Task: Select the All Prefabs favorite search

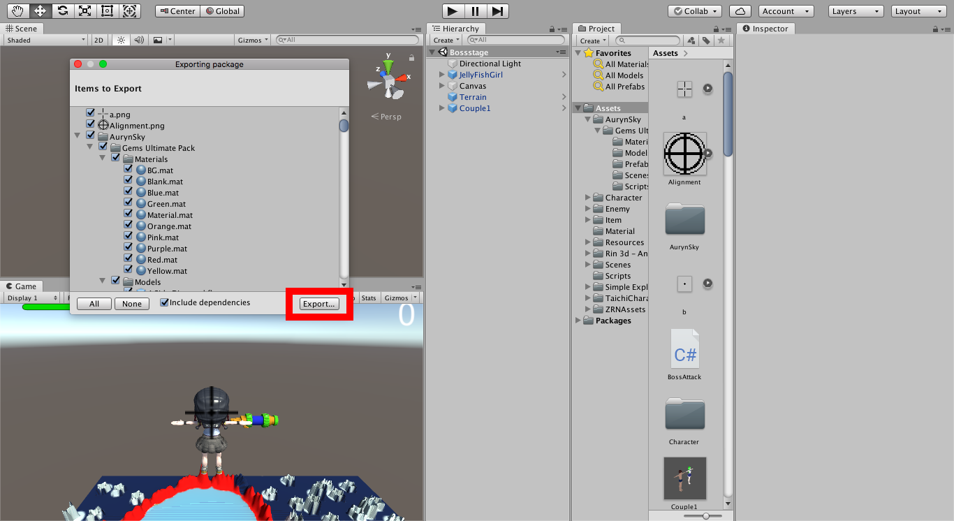Action: coord(619,87)
